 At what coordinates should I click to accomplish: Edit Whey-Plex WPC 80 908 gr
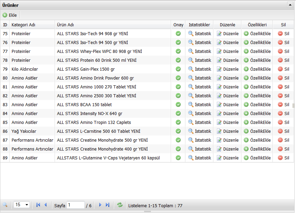228,51
